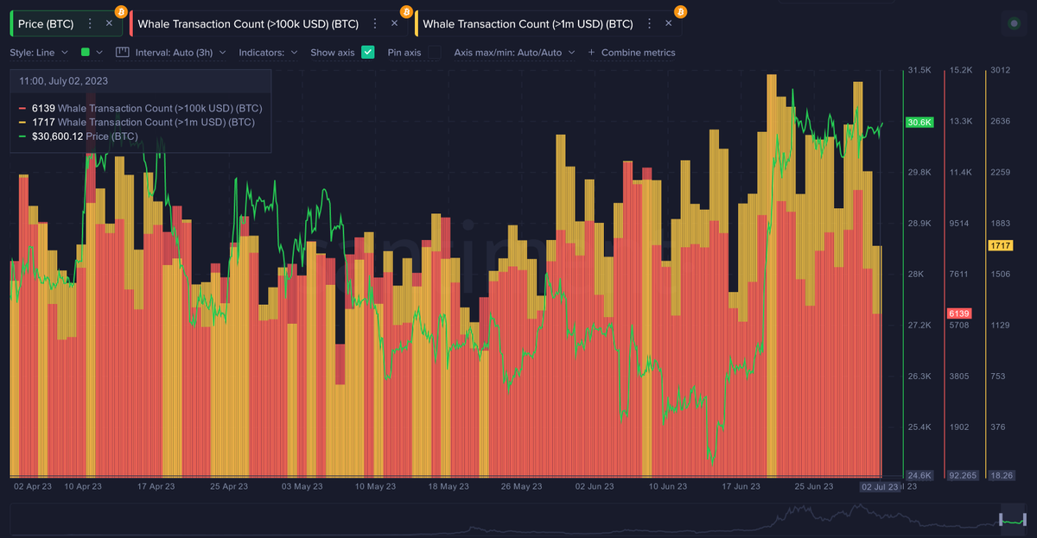Click the 02 Apr 23 date on the axis
Screen dimensions: 1037x538
click(x=33, y=487)
